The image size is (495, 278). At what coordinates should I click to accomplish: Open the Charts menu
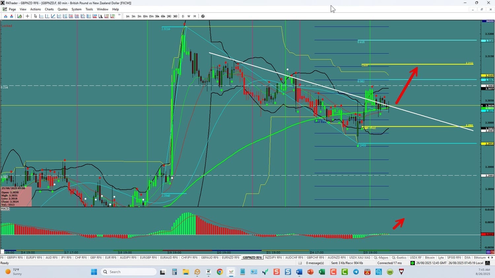(49, 9)
